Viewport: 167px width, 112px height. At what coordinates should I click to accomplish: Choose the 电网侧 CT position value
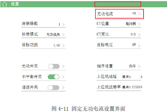(131, 24)
